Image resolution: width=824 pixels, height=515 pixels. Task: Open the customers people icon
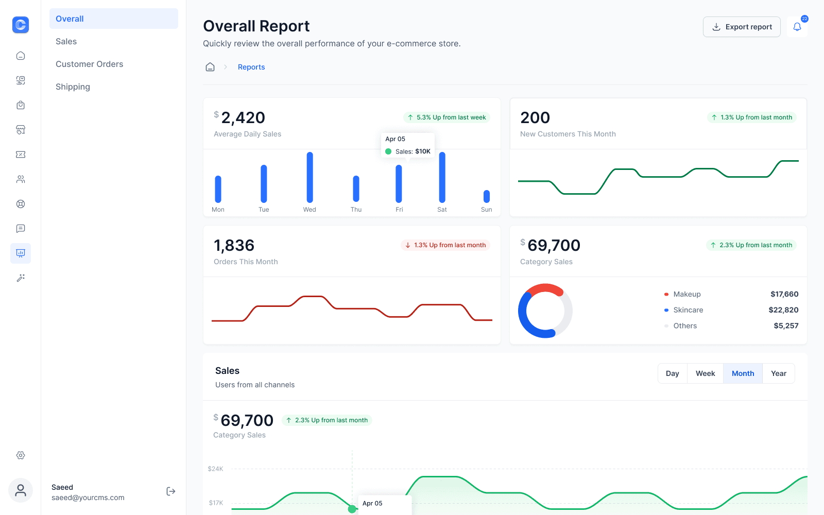click(21, 179)
